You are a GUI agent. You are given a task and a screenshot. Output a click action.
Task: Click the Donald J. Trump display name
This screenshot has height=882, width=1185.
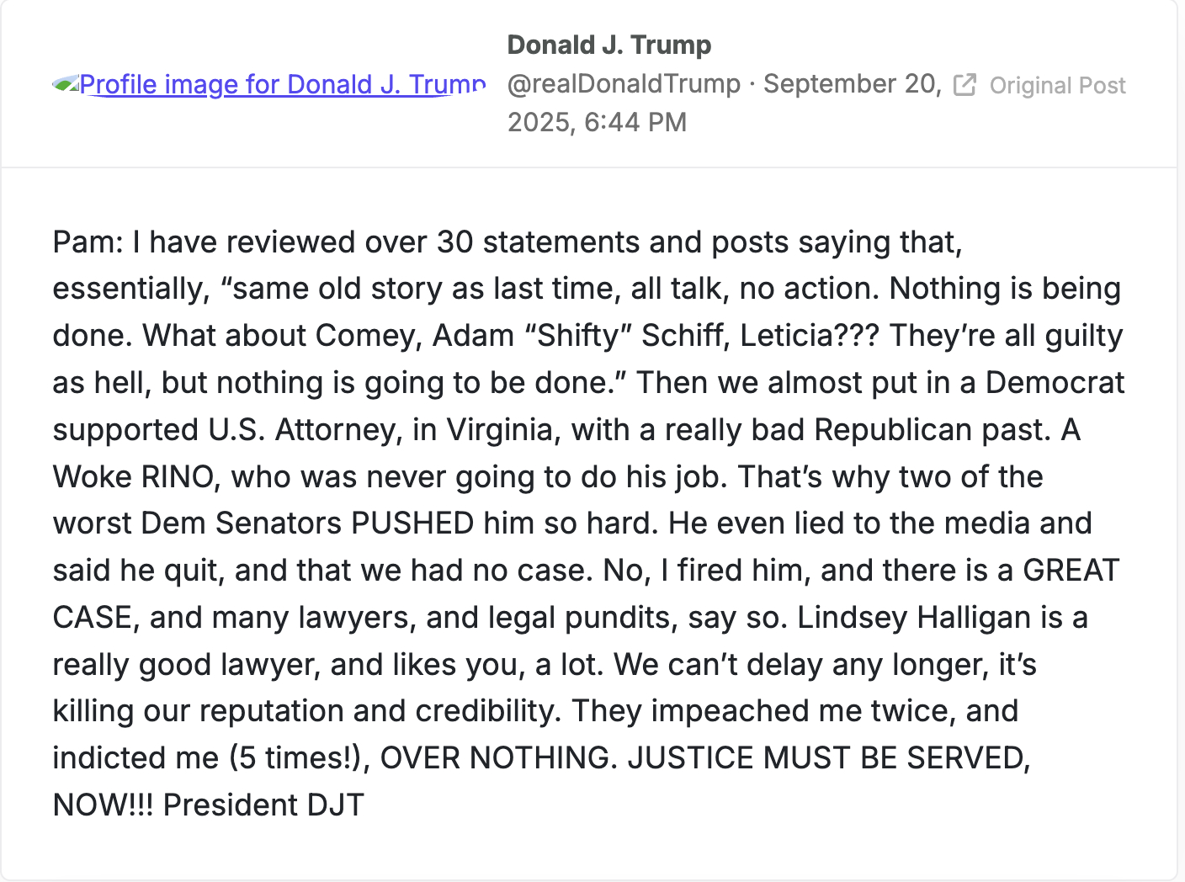tap(609, 45)
